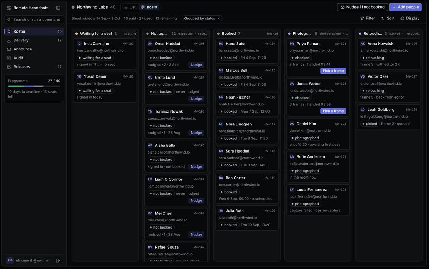Image resolution: width=429 pixels, height=269 pixels.
Task: Open the Filter options
Action: tap(368, 18)
